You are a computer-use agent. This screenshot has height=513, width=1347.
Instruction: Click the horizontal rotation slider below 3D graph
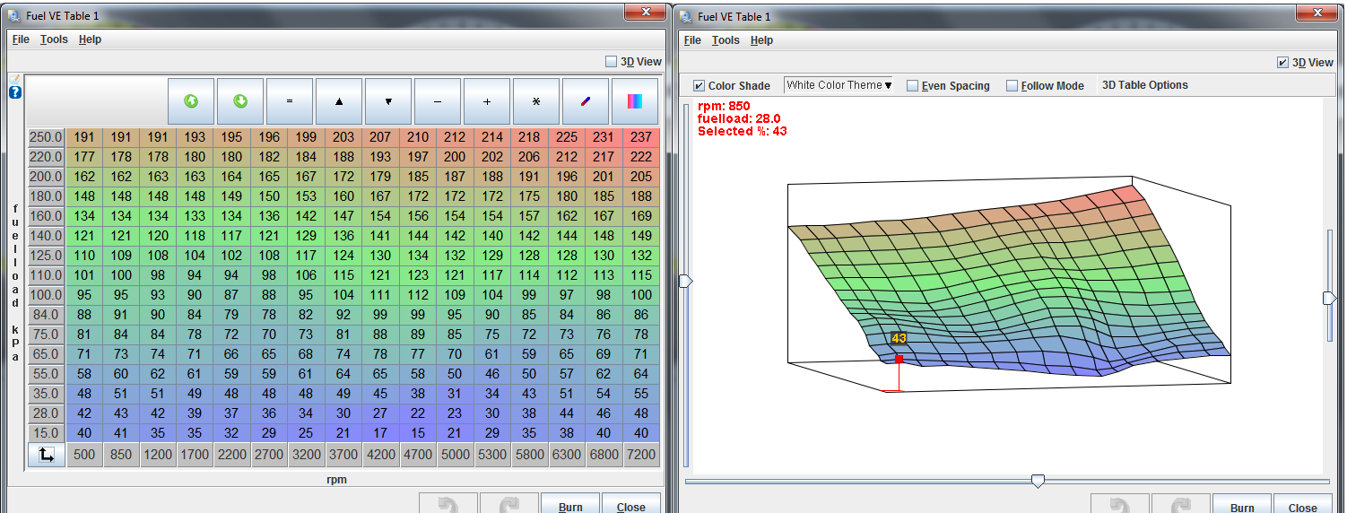click(1038, 482)
